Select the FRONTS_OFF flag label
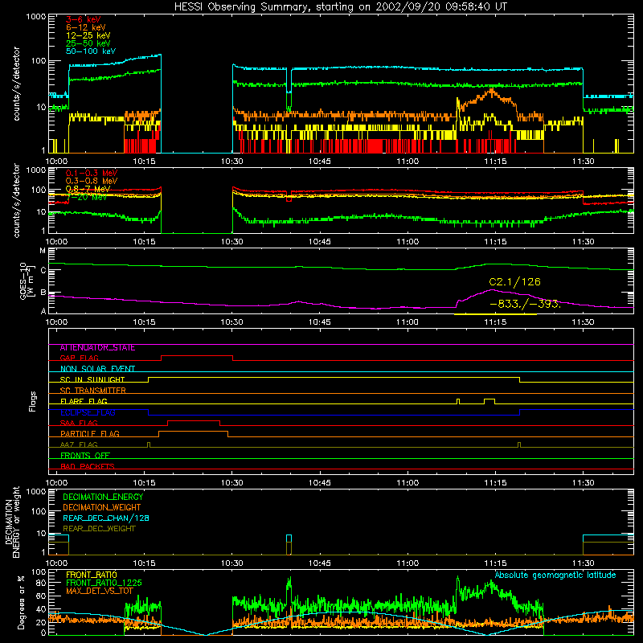This screenshot has height=643, width=643. click(85, 456)
